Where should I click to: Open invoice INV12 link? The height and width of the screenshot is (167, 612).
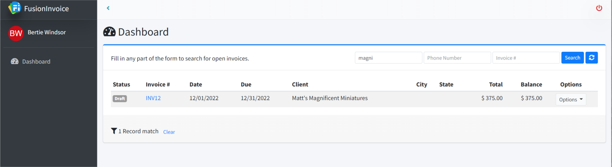coord(153,98)
